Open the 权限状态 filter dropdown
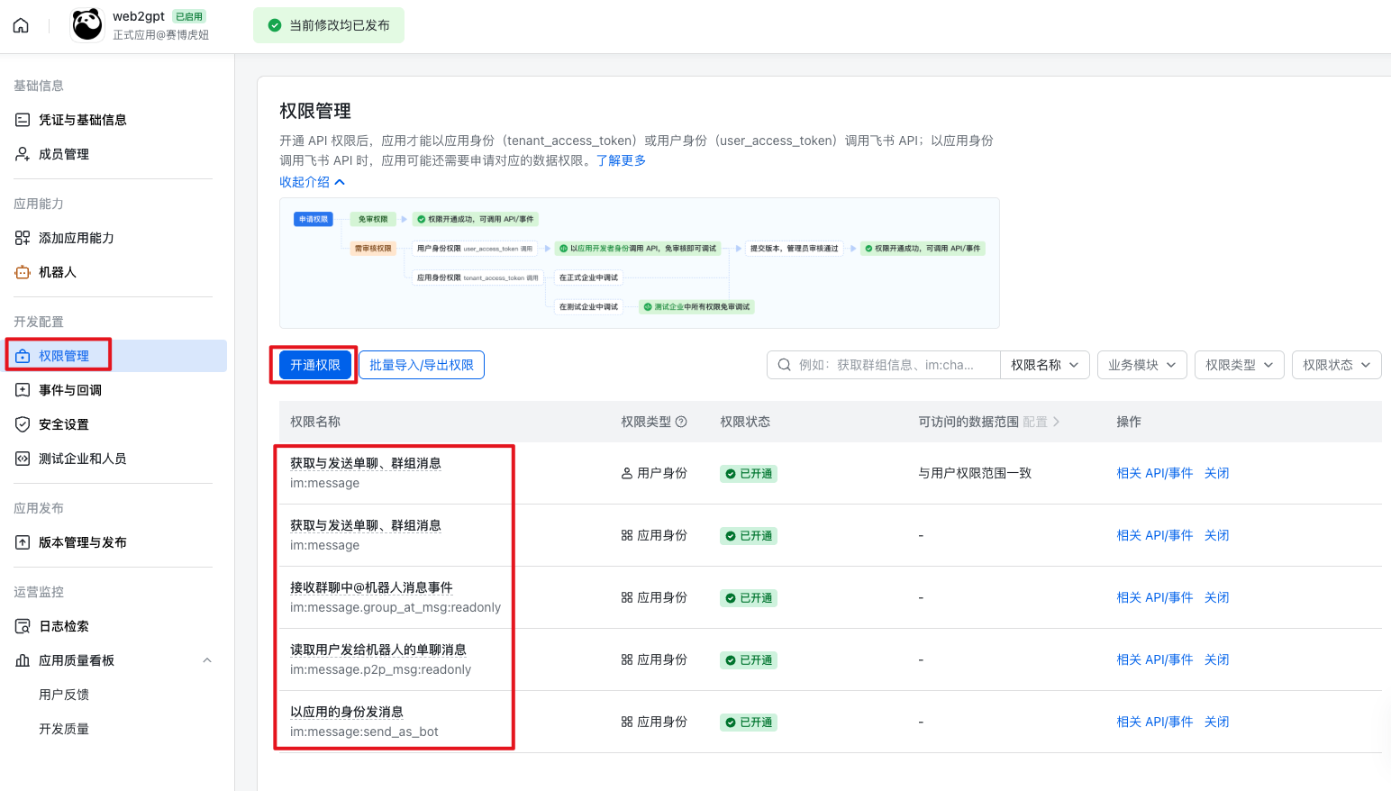Image resolution: width=1391 pixels, height=791 pixels. pyautogui.click(x=1336, y=365)
